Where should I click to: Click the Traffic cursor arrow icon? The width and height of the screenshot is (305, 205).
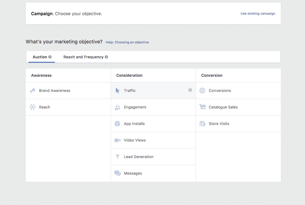click(117, 91)
